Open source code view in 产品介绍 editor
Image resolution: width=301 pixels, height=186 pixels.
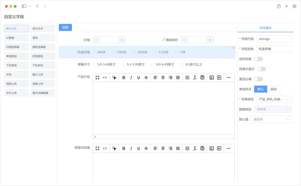pos(105,78)
